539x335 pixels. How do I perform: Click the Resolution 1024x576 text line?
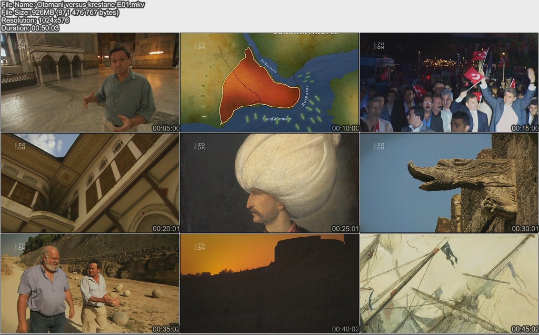[x=35, y=20]
